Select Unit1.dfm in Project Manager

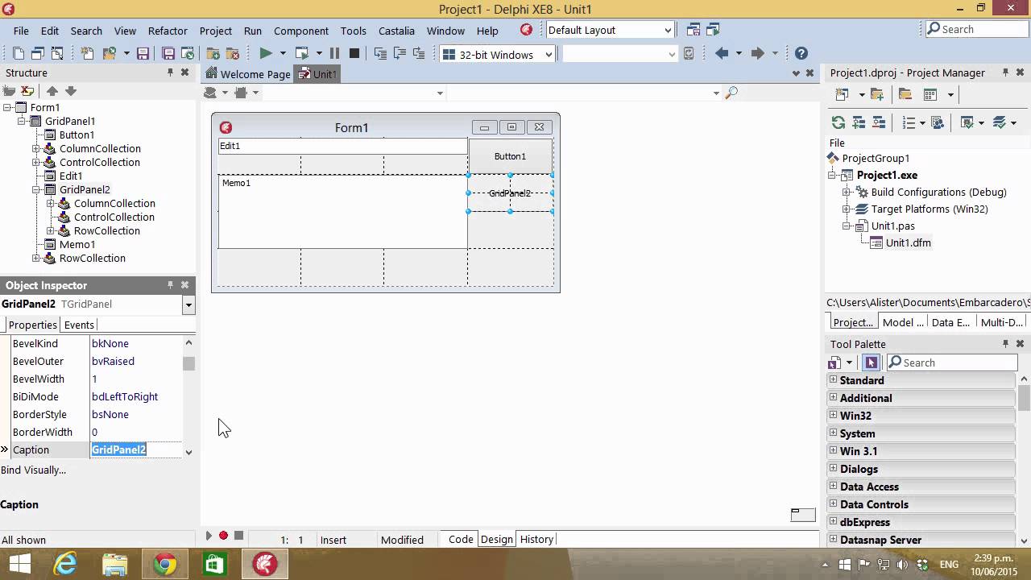pyautogui.click(x=908, y=243)
